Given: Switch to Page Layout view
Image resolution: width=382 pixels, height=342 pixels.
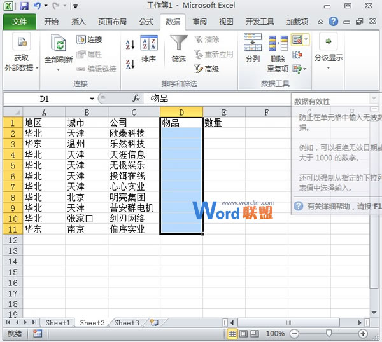Looking at the screenshot, I should tap(243, 334).
